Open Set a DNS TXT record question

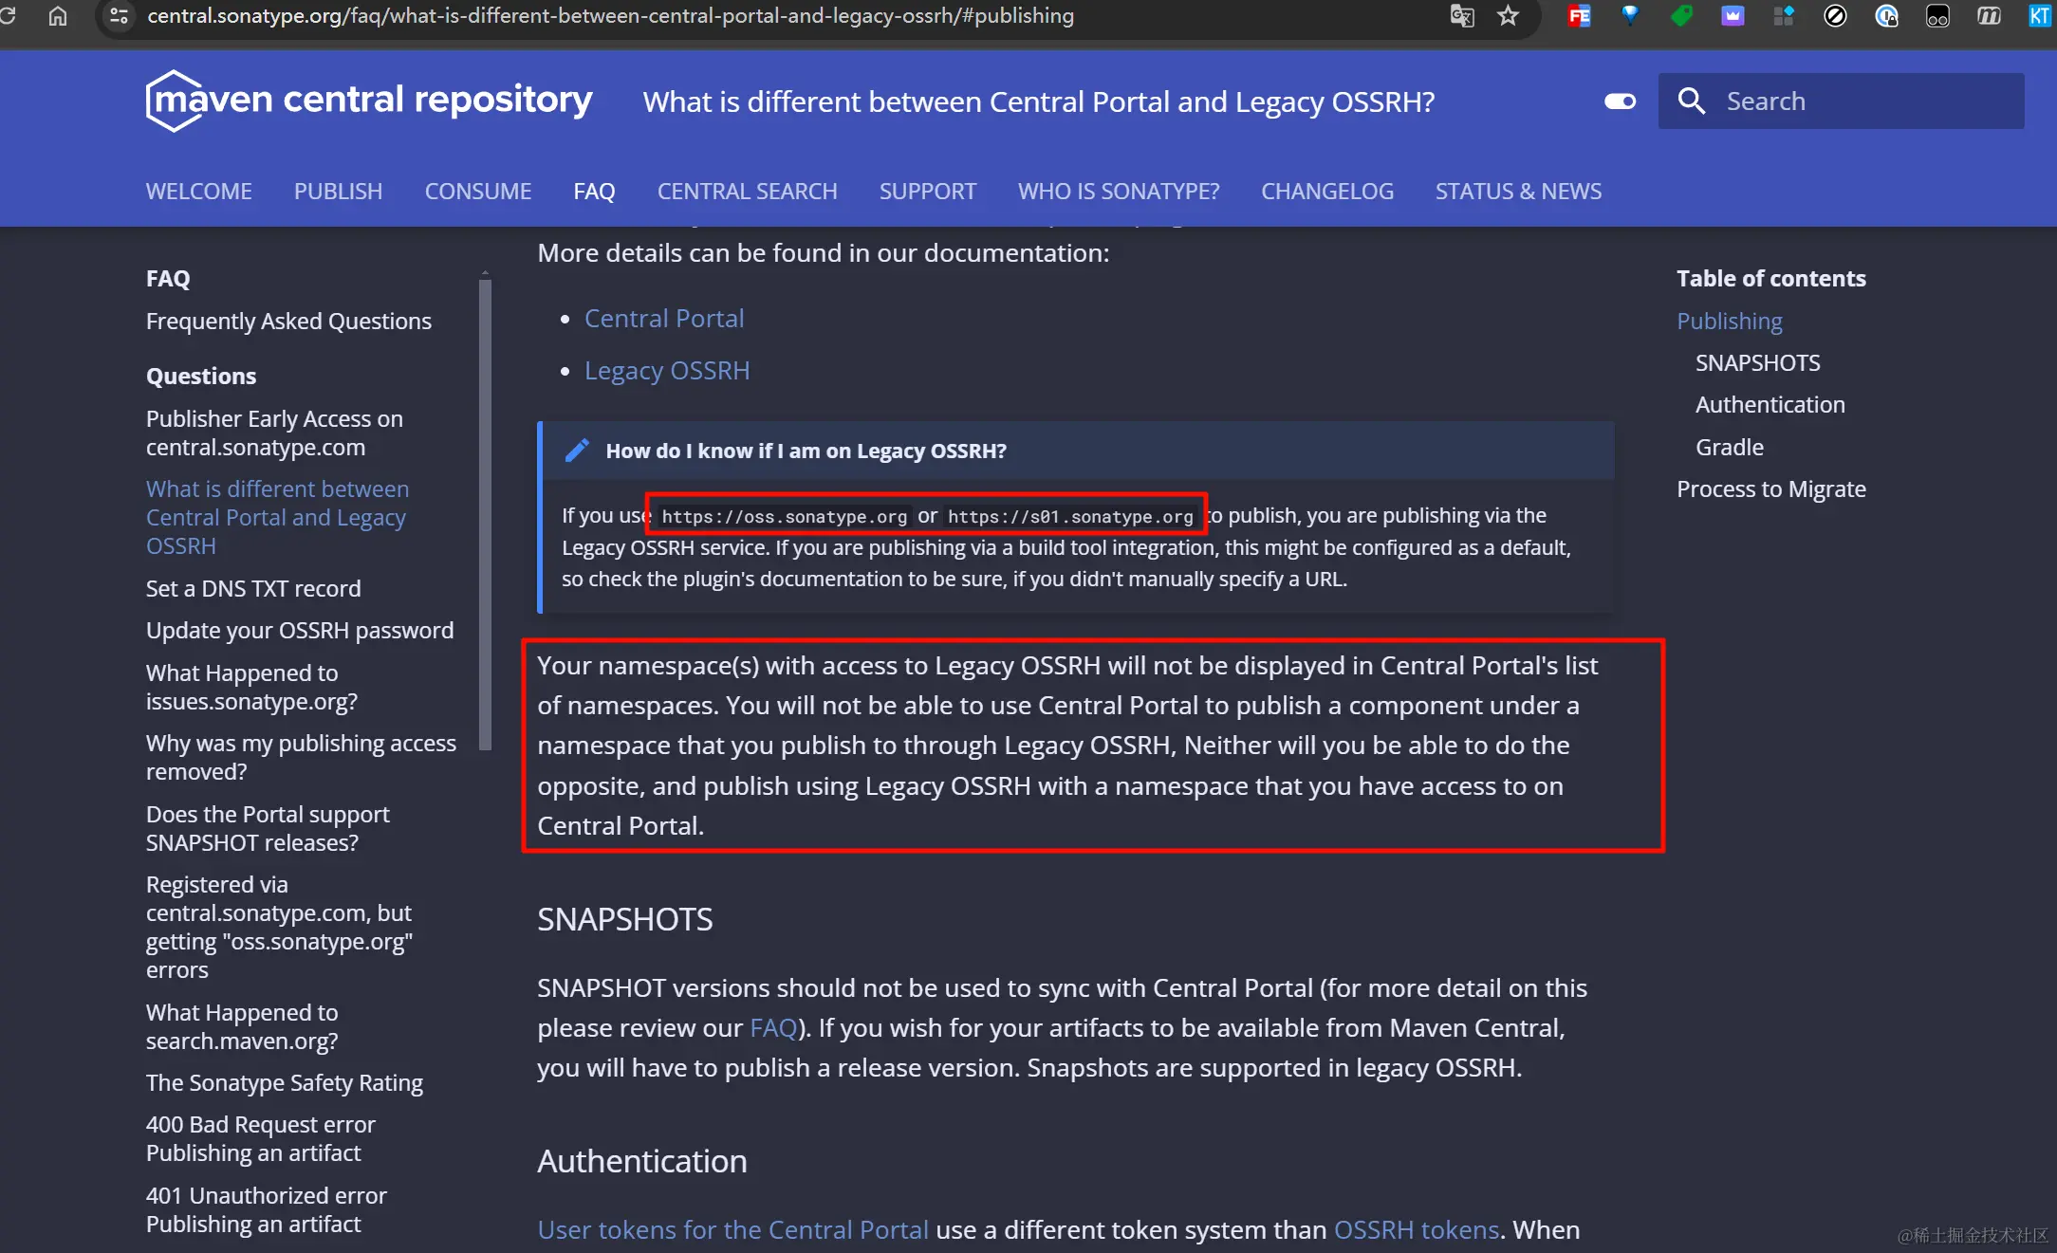click(x=253, y=588)
